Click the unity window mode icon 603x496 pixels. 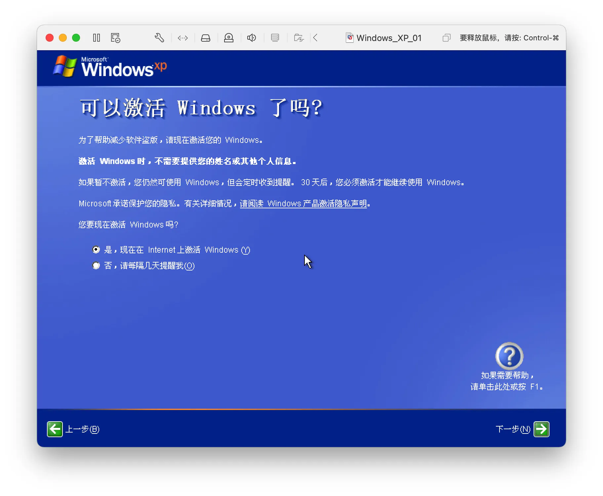[x=446, y=38]
